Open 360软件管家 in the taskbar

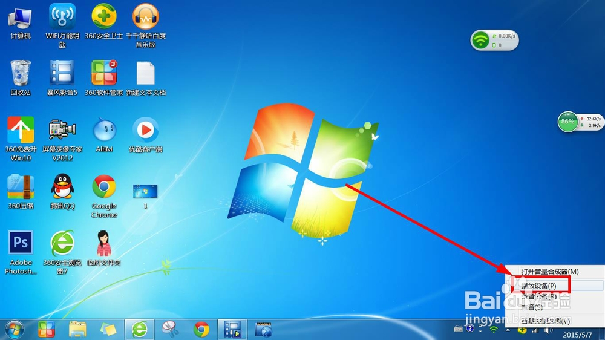47,330
